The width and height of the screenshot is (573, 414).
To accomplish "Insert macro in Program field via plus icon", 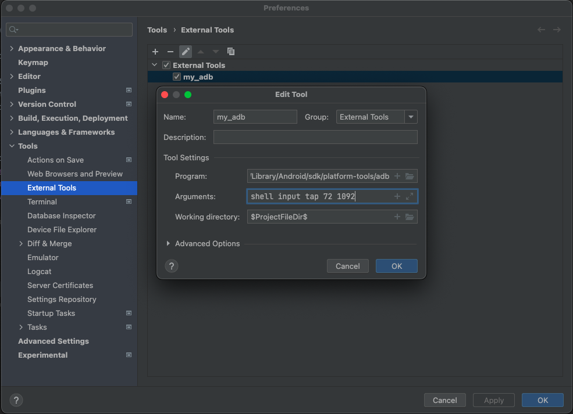I will pyautogui.click(x=397, y=176).
